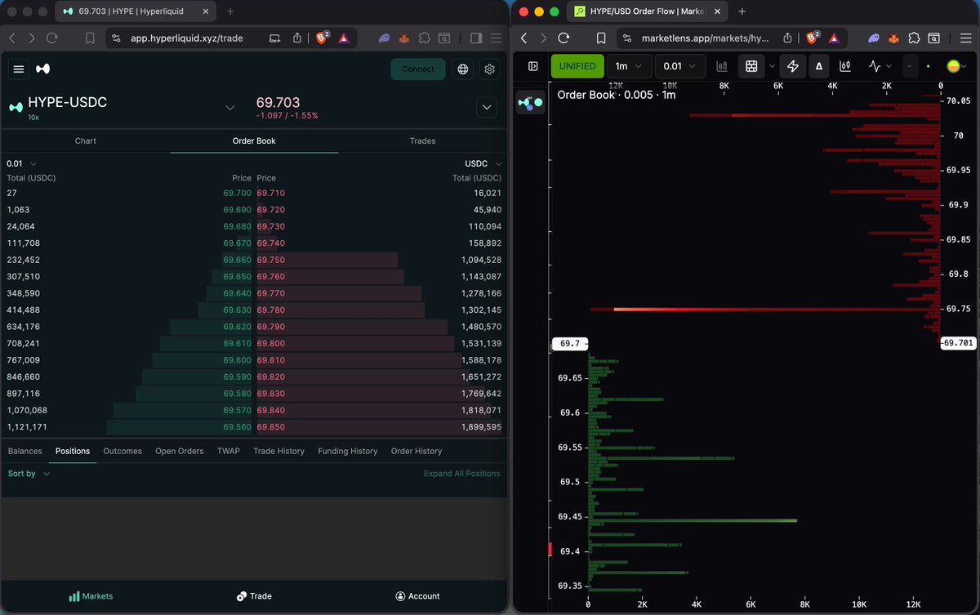Open the Funding History tab
Screen dimensions: 980x615
click(348, 451)
